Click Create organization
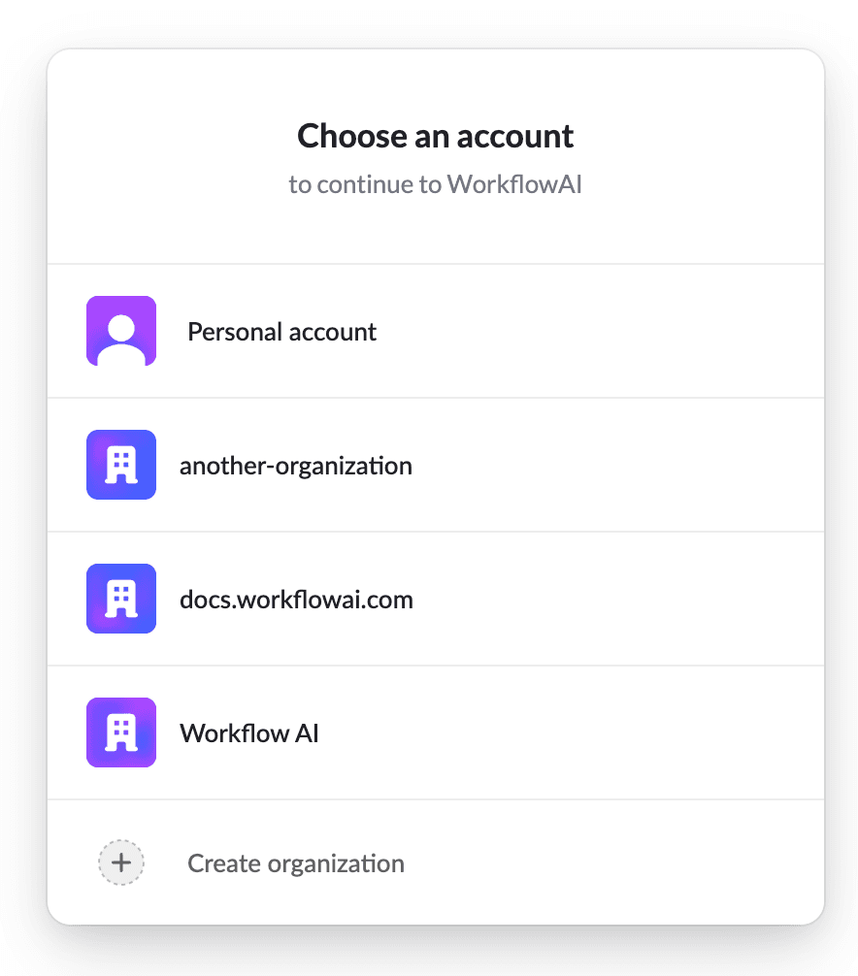 pos(295,862)
